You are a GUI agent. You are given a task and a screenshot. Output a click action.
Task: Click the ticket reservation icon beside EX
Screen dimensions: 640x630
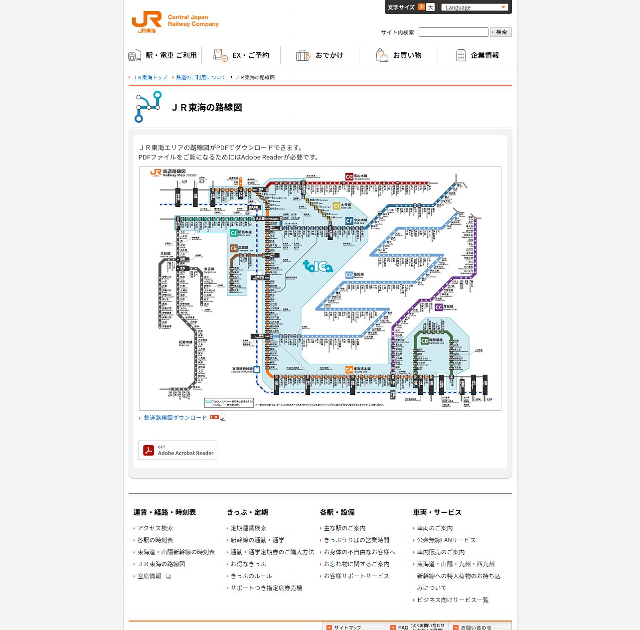[x=220, y=55]
